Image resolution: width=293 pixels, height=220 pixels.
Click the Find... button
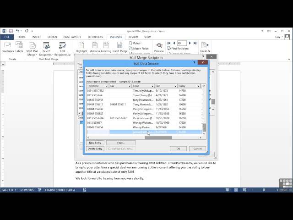click(121, 143)
